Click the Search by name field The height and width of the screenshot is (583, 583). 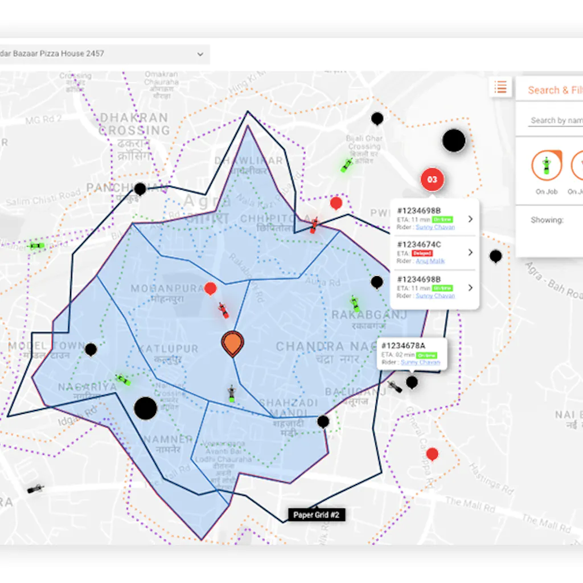pos(556,120)
